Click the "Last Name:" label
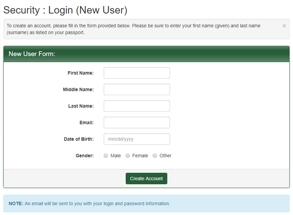 [81, 106]
